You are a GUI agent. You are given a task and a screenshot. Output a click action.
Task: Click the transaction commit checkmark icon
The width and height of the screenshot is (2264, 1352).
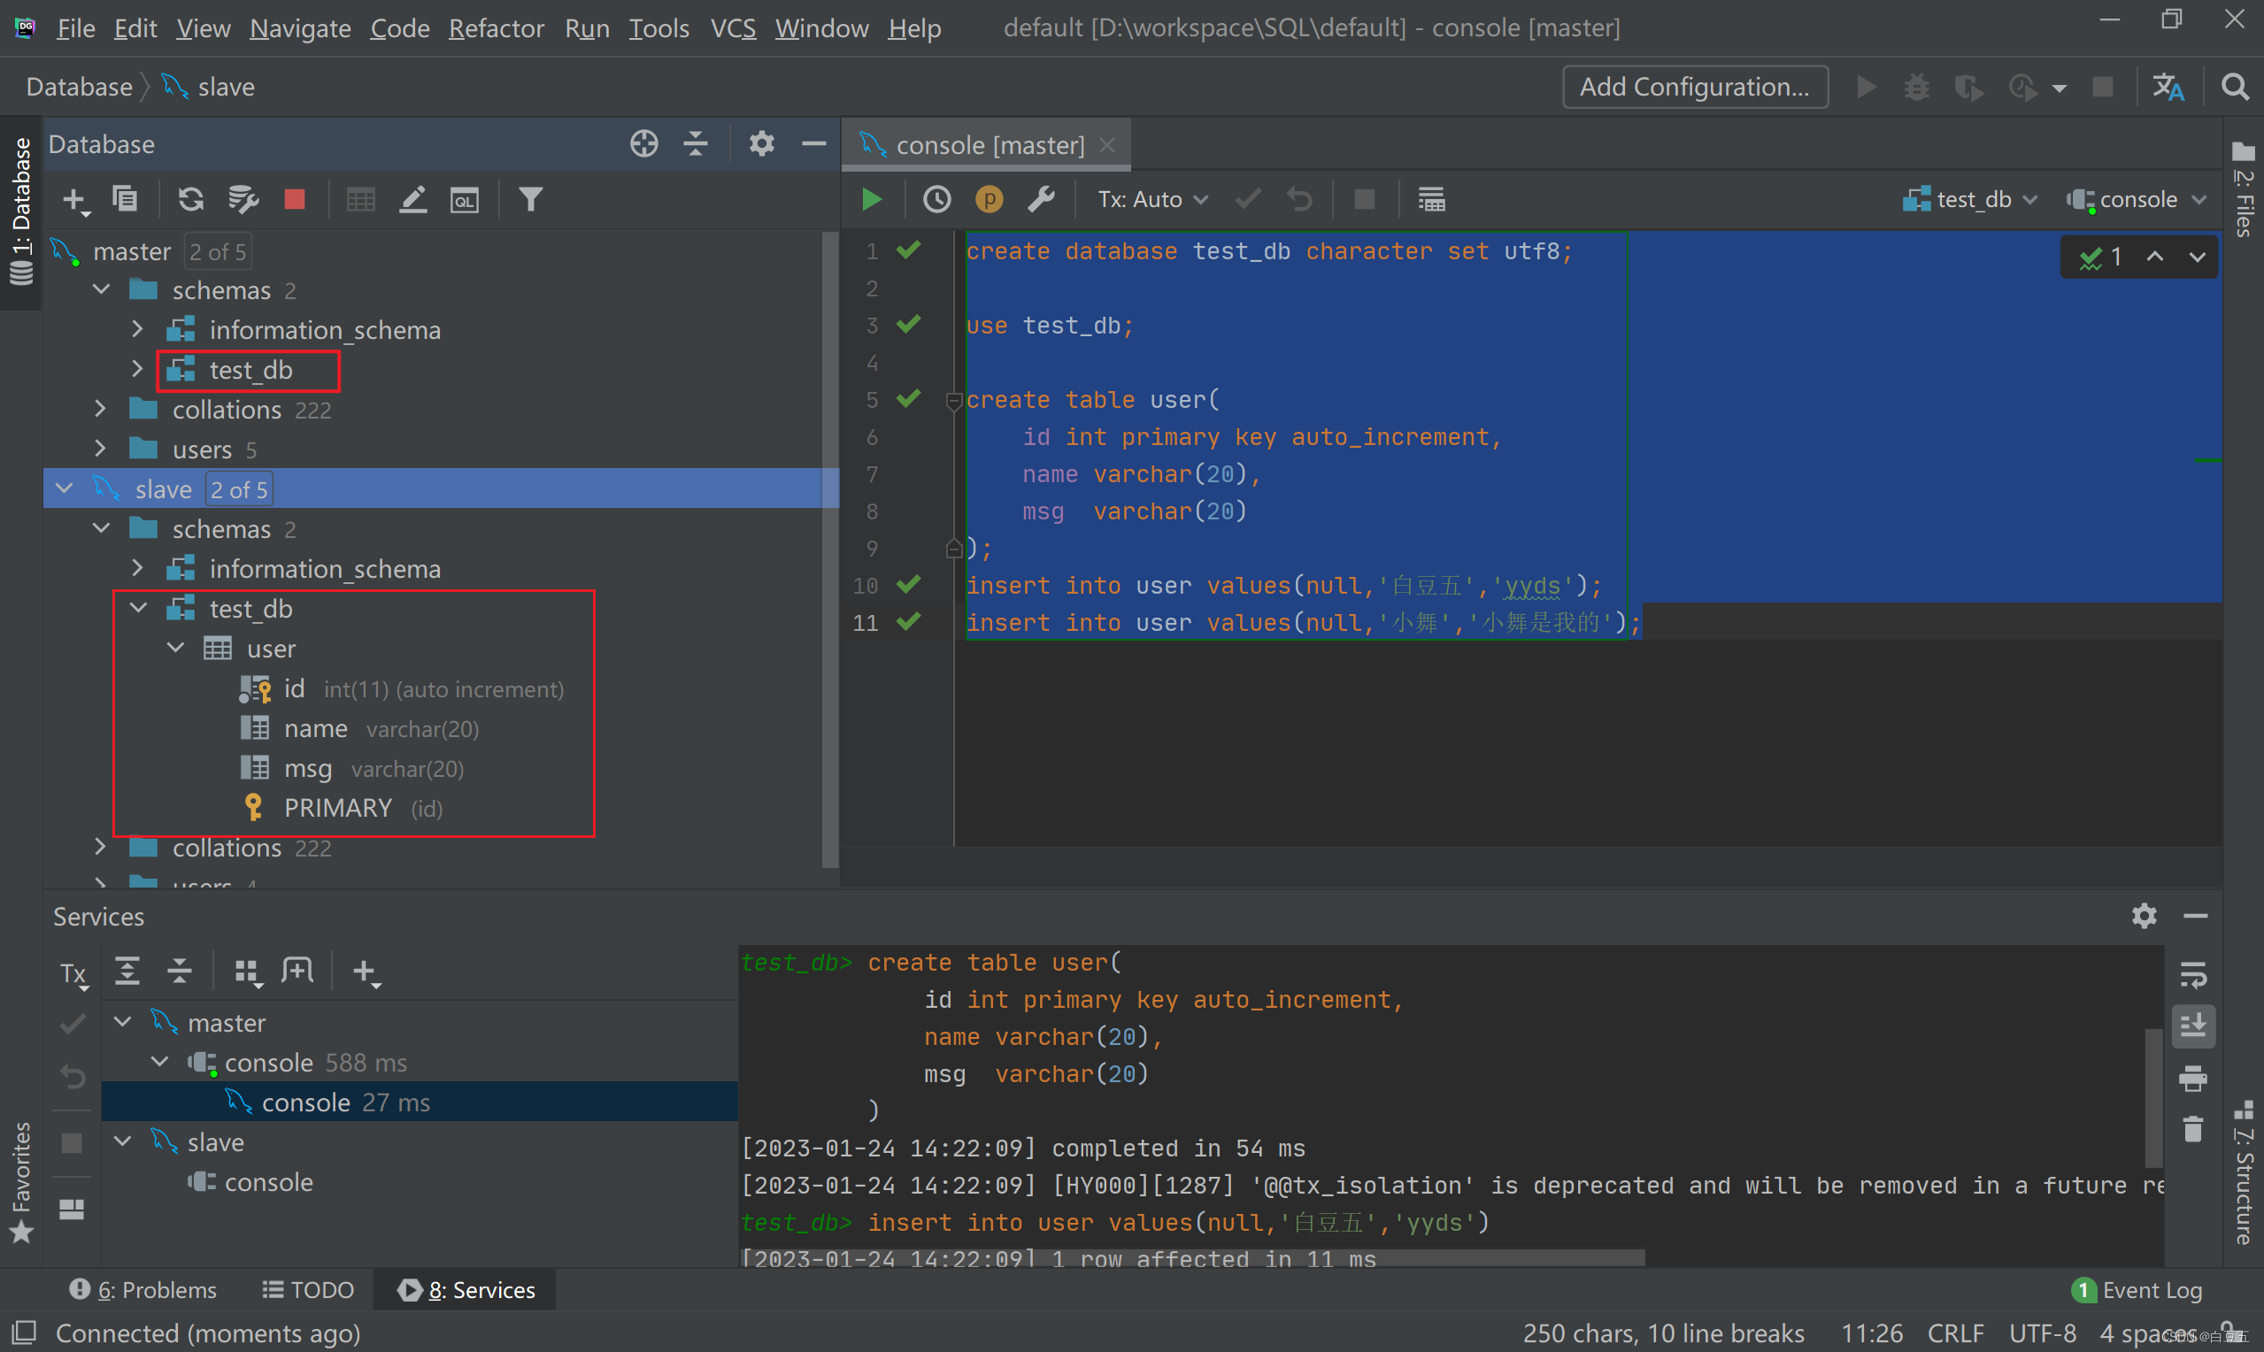click(1245, 198)
